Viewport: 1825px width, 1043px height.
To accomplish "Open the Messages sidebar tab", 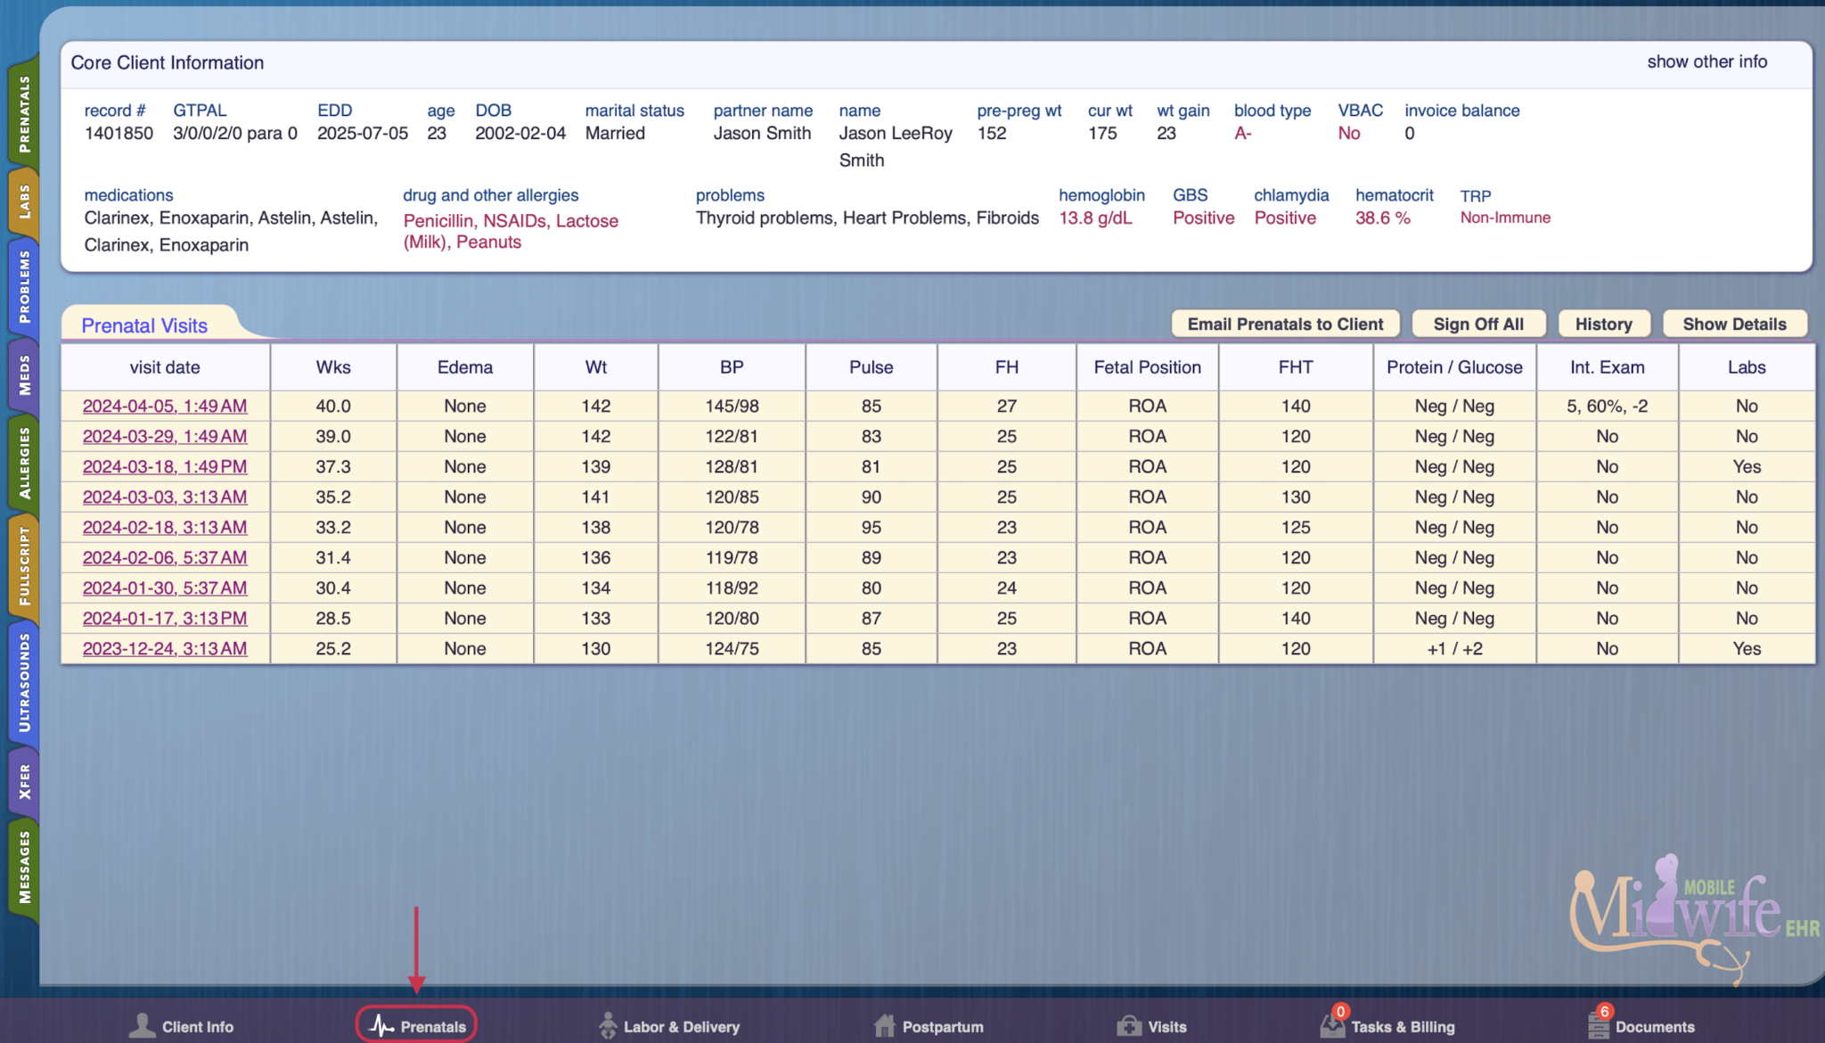I will (x=24, y=864).
